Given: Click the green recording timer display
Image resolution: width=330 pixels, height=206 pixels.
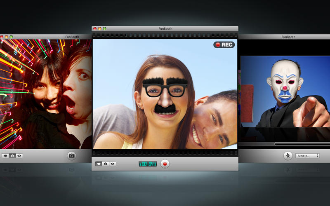Looking at the screenshot, I should [147, 164].
